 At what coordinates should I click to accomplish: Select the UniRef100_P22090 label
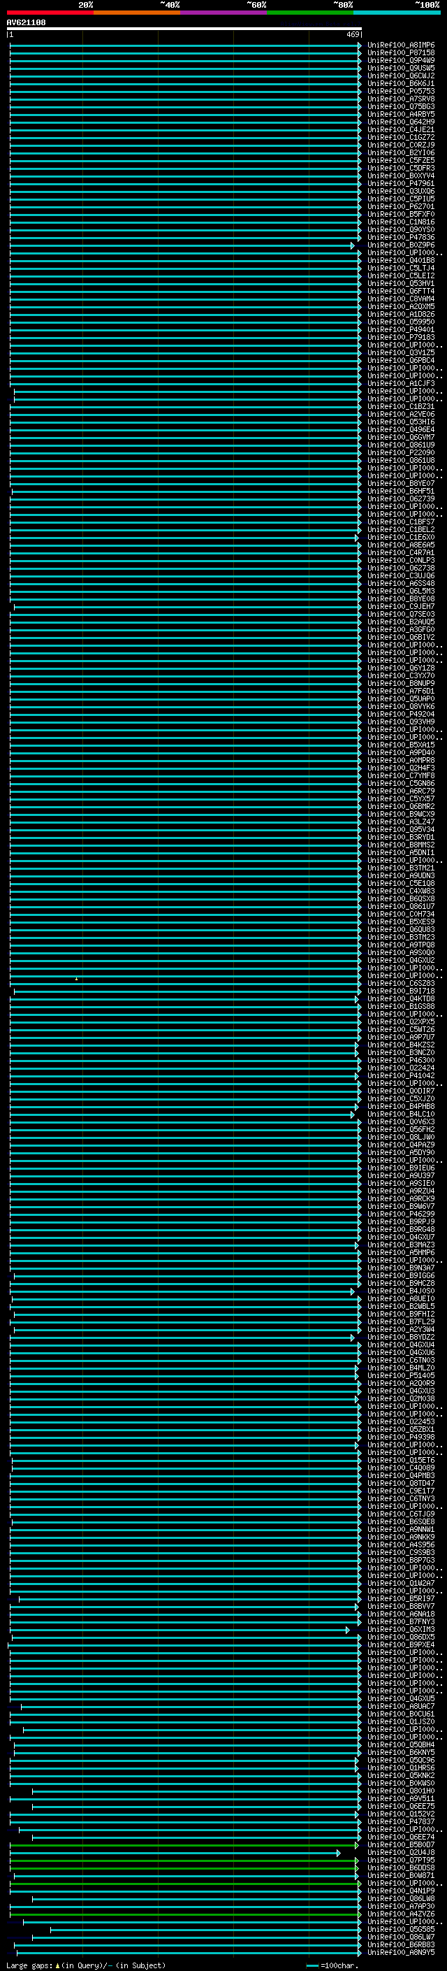pos(401,452)
